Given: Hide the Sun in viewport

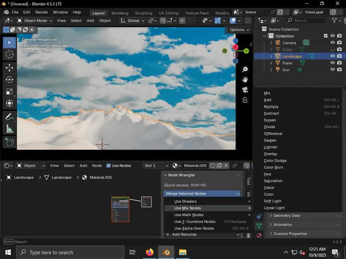Looking at the screenshot, I should [x=332, y=69].
